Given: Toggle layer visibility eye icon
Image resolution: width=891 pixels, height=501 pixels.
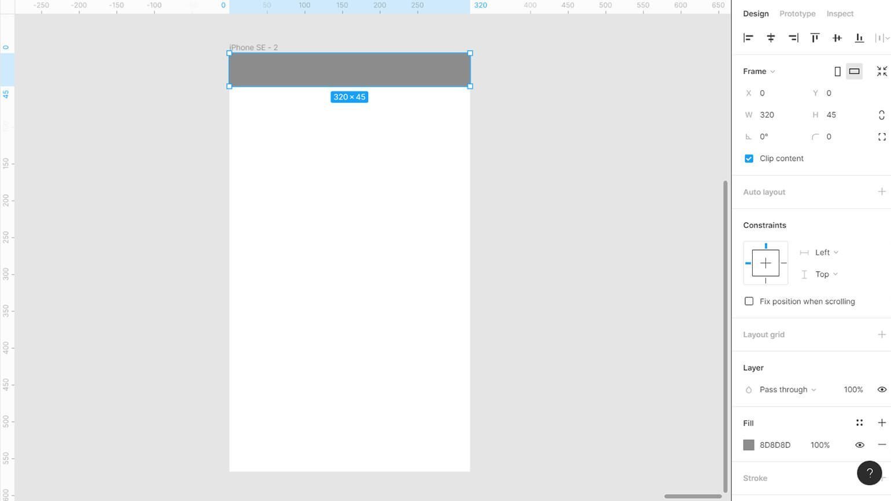Looking at the screenshot, I should click(x=882, y=390).
